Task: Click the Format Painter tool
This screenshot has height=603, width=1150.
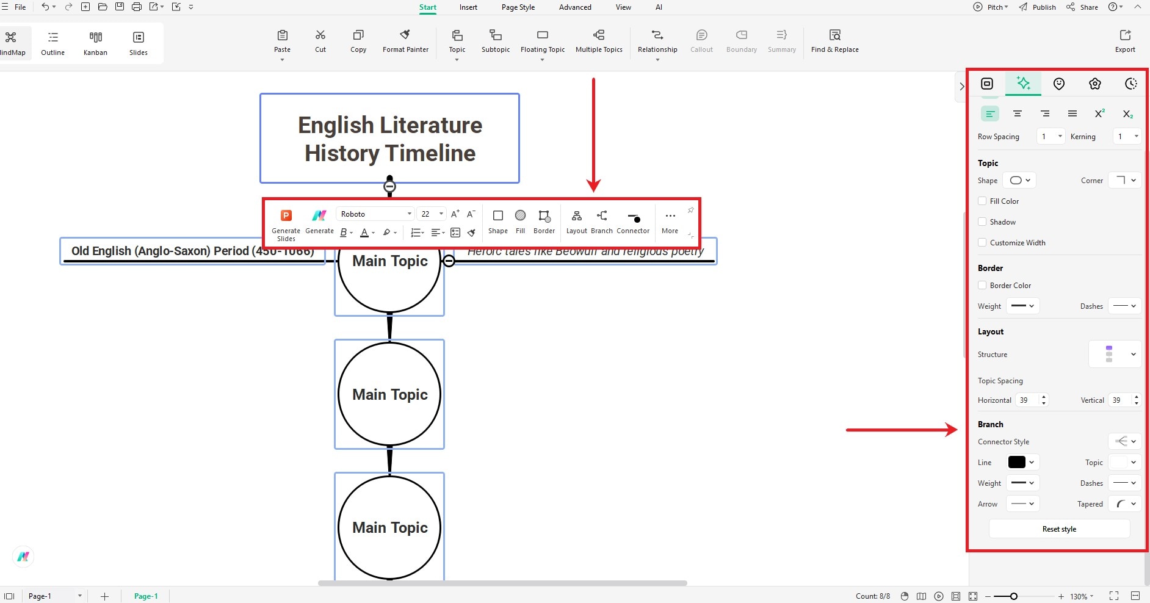Action: pos(405,41)
